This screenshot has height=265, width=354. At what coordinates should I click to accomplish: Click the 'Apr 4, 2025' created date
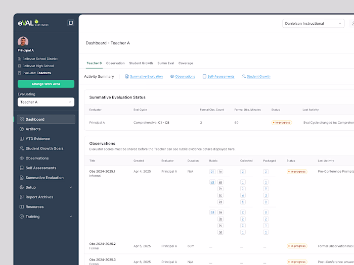pyautogui.click(x=142, y=172)
